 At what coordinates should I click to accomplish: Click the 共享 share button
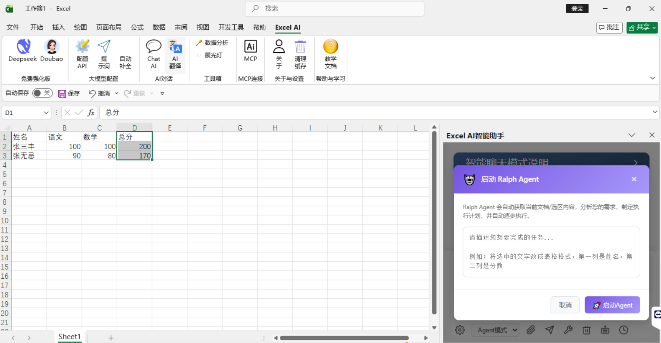642,27
